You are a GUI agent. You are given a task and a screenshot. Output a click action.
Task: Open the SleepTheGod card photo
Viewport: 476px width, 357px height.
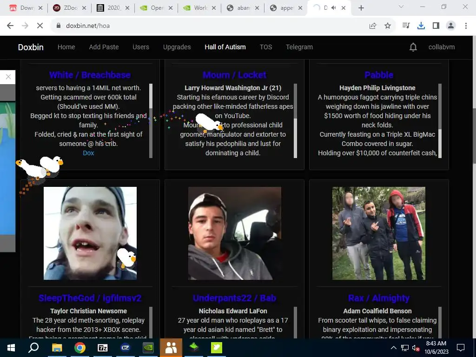click(x=90, y=233)
